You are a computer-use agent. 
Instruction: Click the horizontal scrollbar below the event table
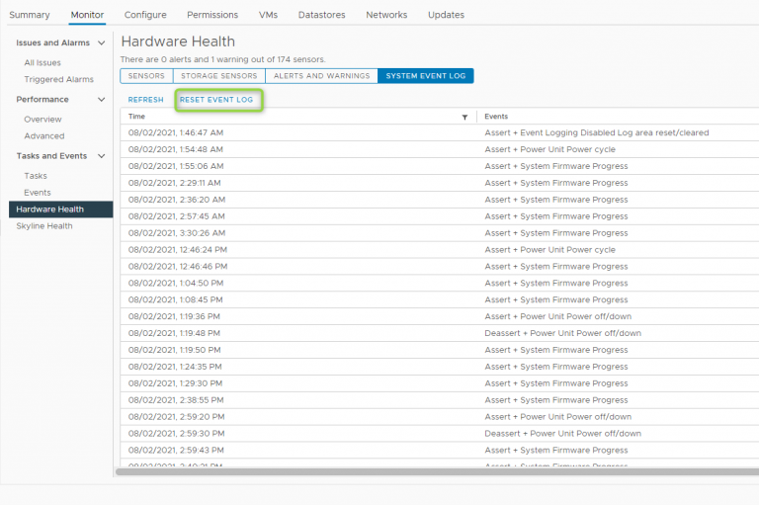coord(435,472)
